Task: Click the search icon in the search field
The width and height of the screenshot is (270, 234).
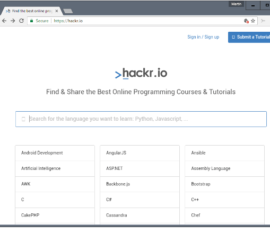Action: pos(23,119)
